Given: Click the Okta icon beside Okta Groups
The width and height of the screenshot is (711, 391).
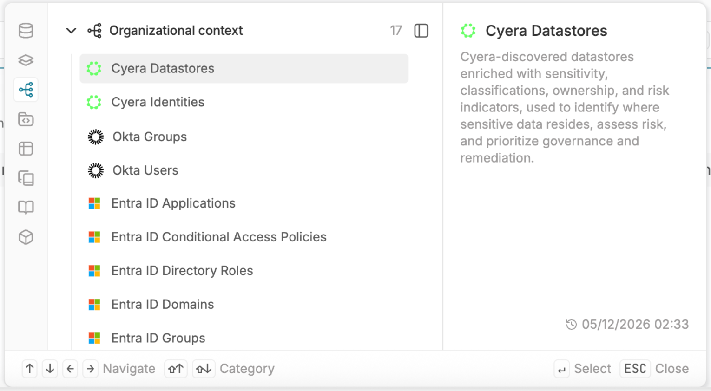Looking at the screenshot, I should pyautogui.click(x=96, y=137).
